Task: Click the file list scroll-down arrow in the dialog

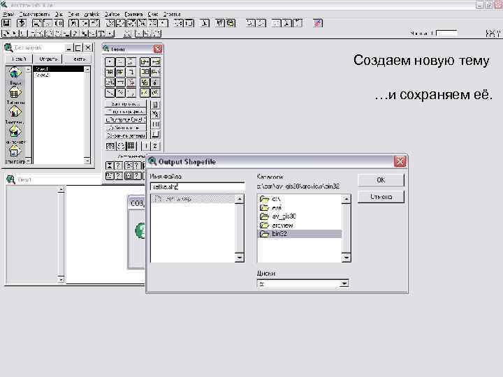Action: pyautogui.click(x=240, y=258)
